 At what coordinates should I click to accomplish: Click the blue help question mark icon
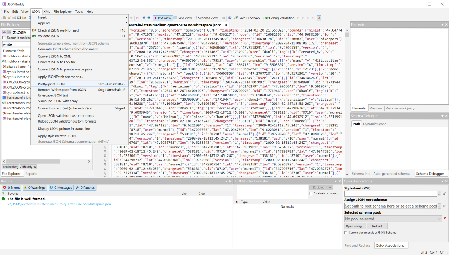[230, 18]
